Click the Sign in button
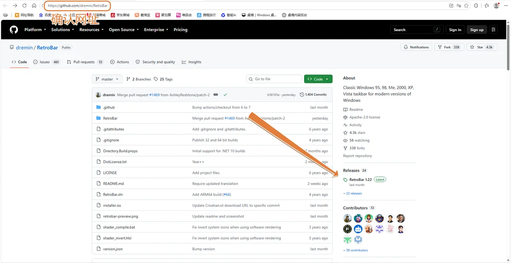The image size is (511, 263). [x=455, y=30]
